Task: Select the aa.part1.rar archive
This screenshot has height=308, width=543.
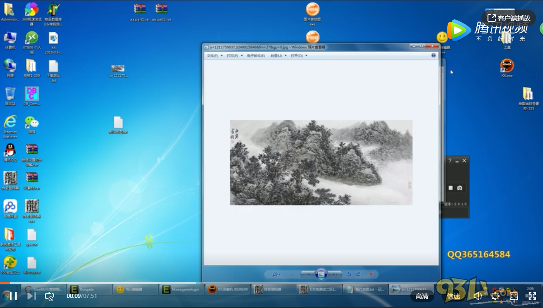Action: 140,12
